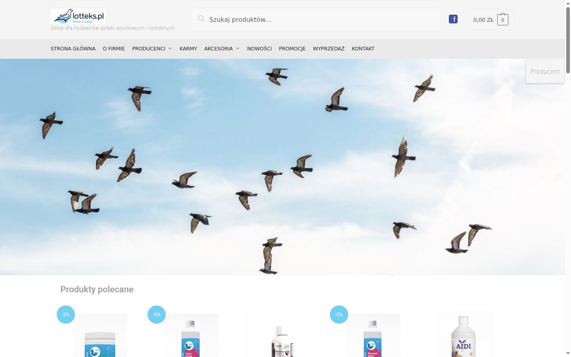Viewport: 571px width, 357px height.
Task: Open the AIDI bottle product image
Action: click(464, 334)
